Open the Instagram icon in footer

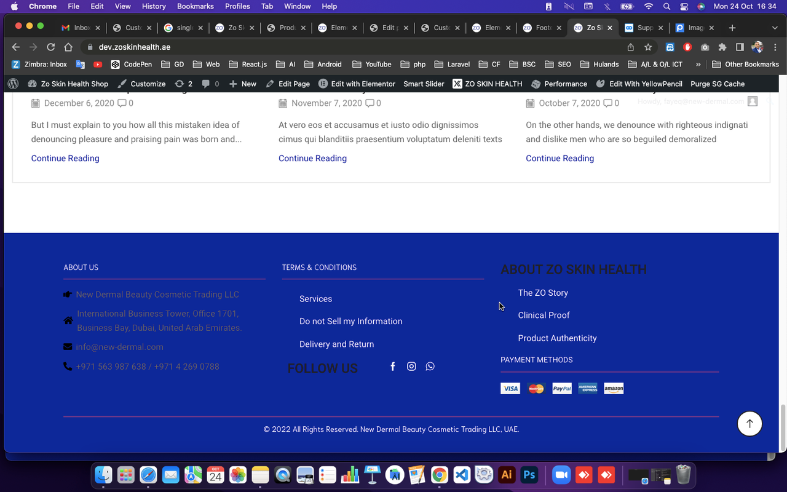coord(411,367)
